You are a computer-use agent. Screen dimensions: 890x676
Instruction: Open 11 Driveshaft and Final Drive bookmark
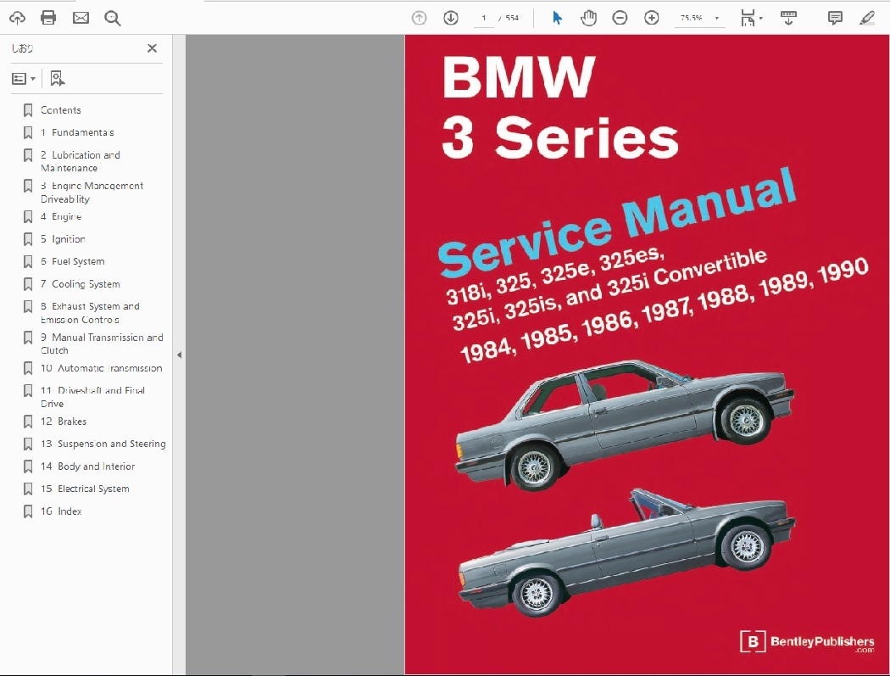(x=92, y=397)
